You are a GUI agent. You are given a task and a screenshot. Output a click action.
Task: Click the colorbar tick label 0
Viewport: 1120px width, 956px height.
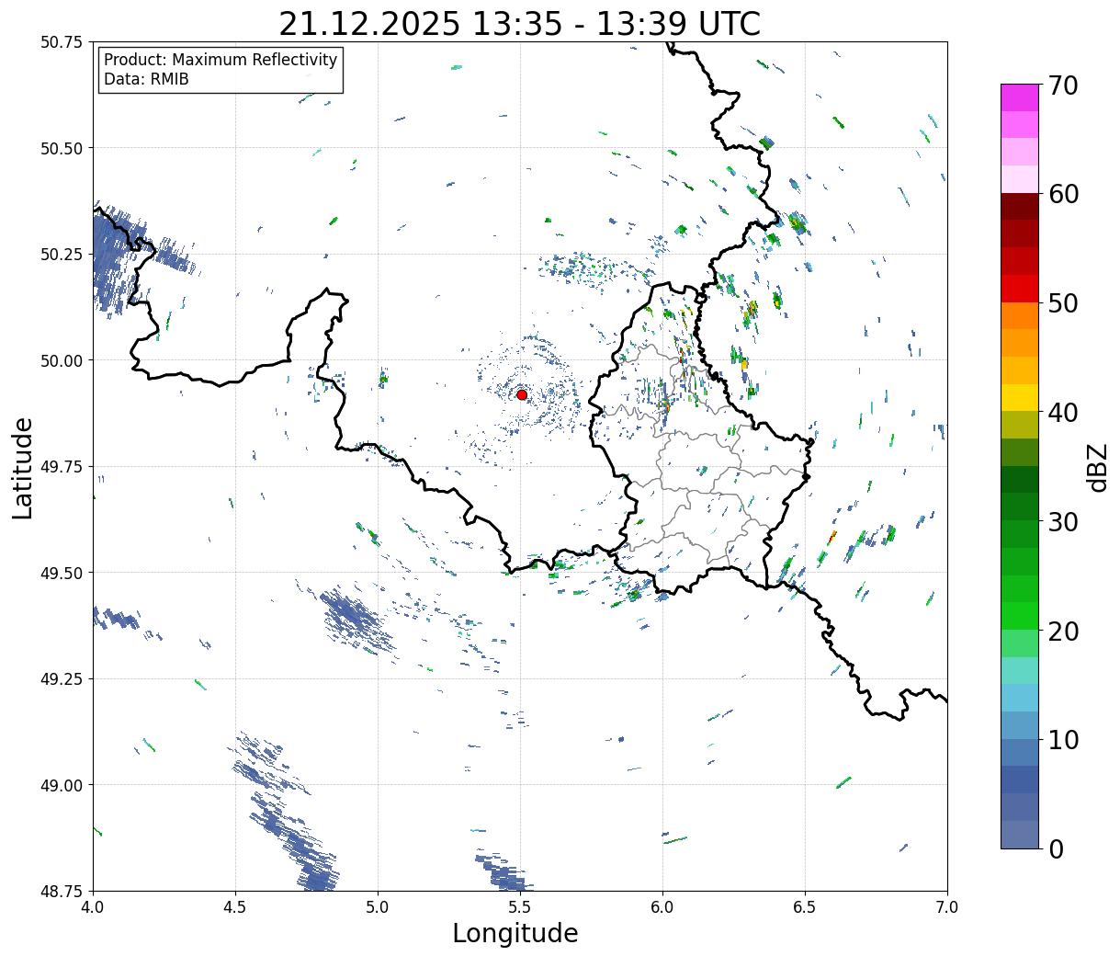[x=1055, y=848]
